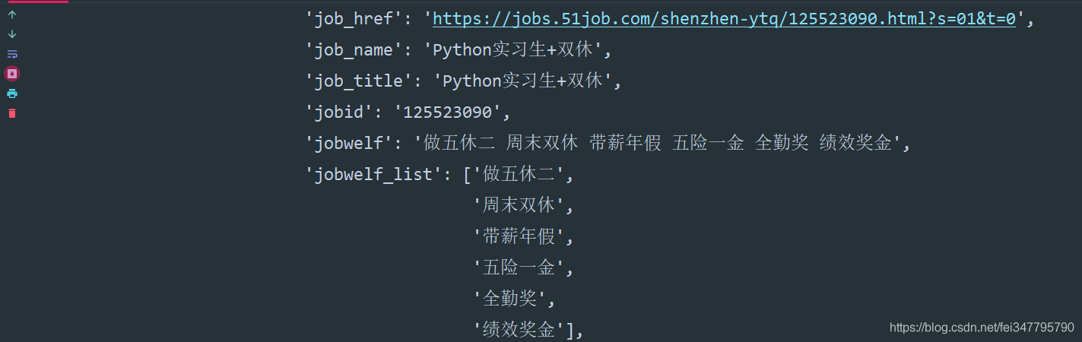
Task: Click the pink active tab indicator bar
Action: click(x=38, y=2)
